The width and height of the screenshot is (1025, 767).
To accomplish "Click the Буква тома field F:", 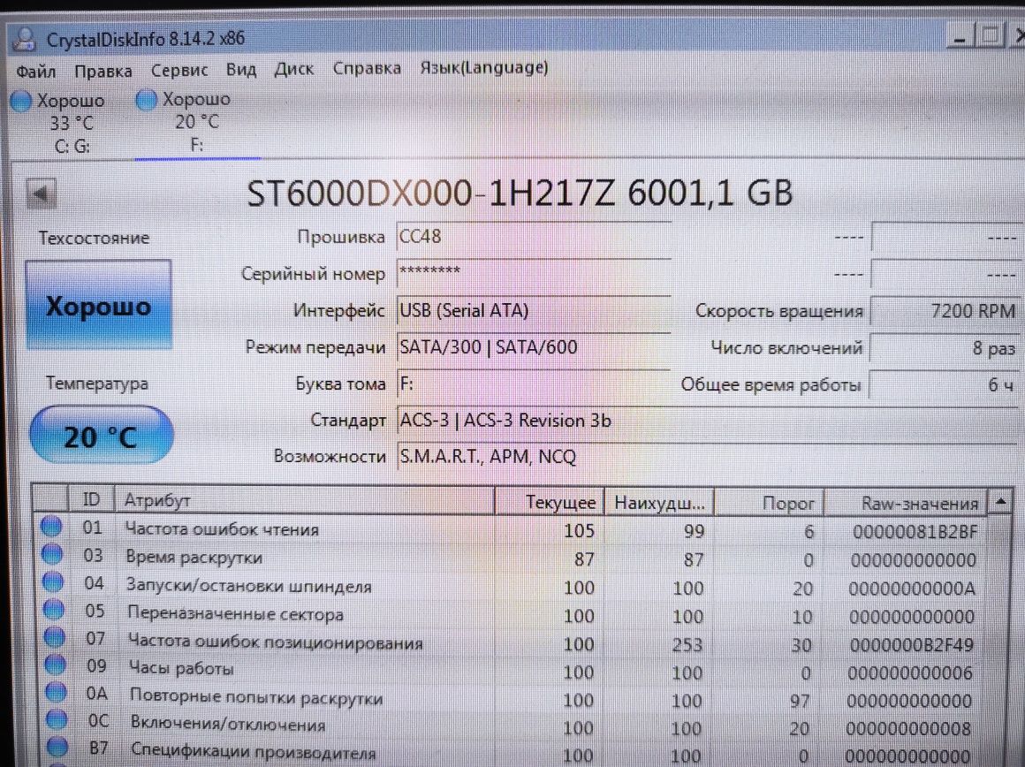I will (x=534, y=383).
